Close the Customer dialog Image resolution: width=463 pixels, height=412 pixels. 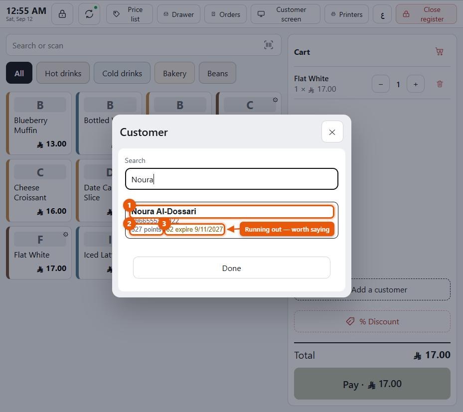(332, 132)
